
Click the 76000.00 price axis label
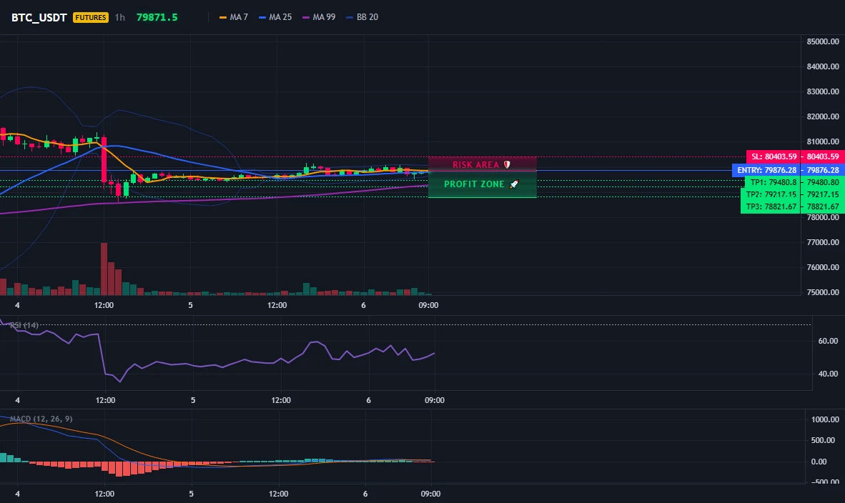click(x=823, y=267)
